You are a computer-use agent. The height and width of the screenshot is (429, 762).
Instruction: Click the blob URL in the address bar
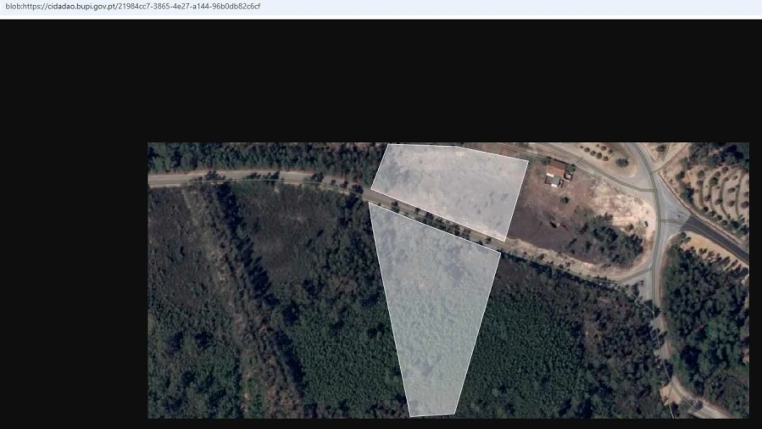pos(133,6)
